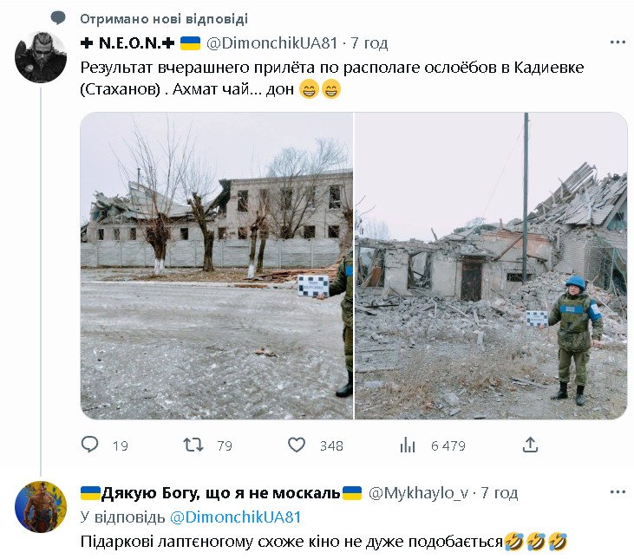Open more options for Mykhaylo_v reply
The height and width of the screenshot is (559, 634).
618,492
